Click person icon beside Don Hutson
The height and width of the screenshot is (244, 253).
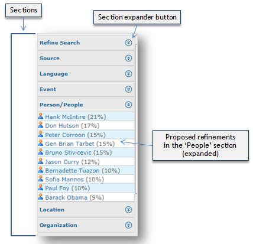(40, 125)
